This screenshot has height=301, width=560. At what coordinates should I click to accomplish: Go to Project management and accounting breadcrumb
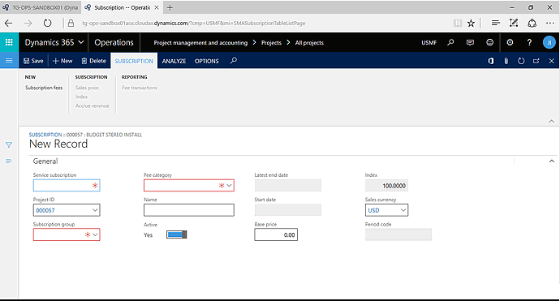pos(200,42)
